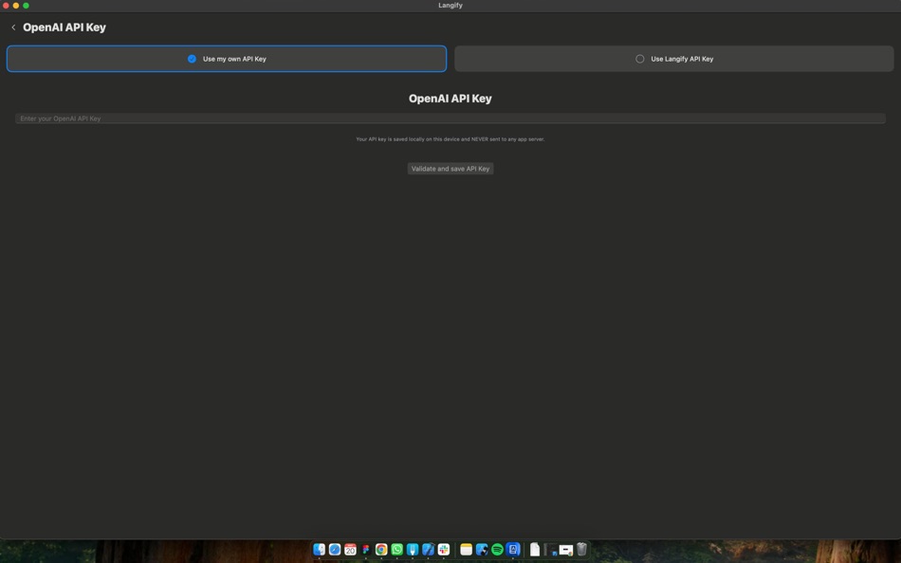Close the Langify window with red button
Image resolution: width=901 pixels, height=563 pixels.
click(x=6, y=5)
